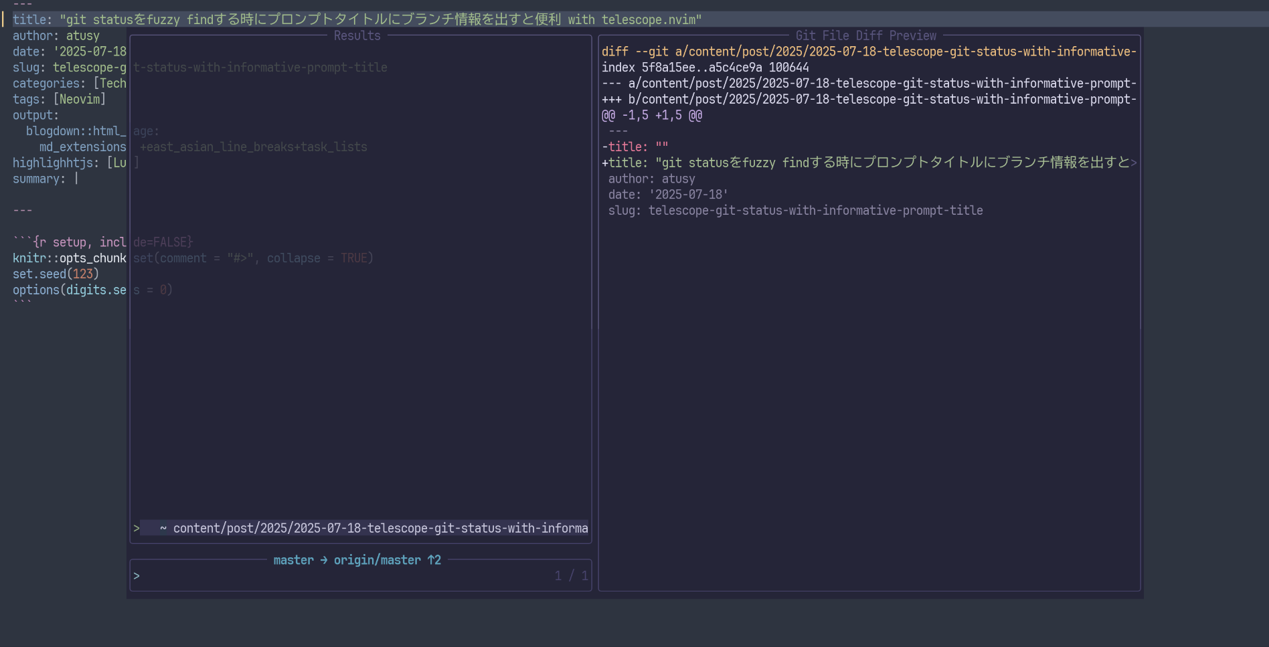
Task: Click the master branch name in prompt title
Action: pos(293,560)
